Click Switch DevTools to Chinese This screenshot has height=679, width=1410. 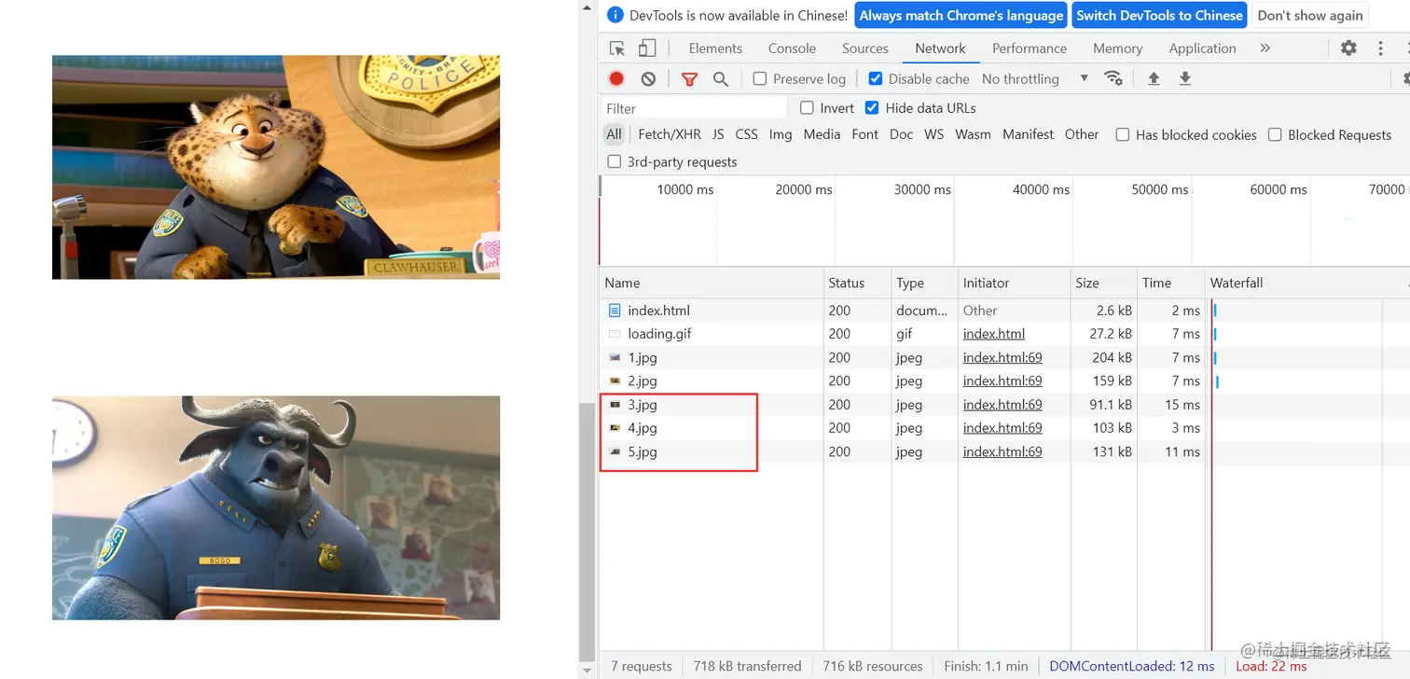coord(1159,15)
